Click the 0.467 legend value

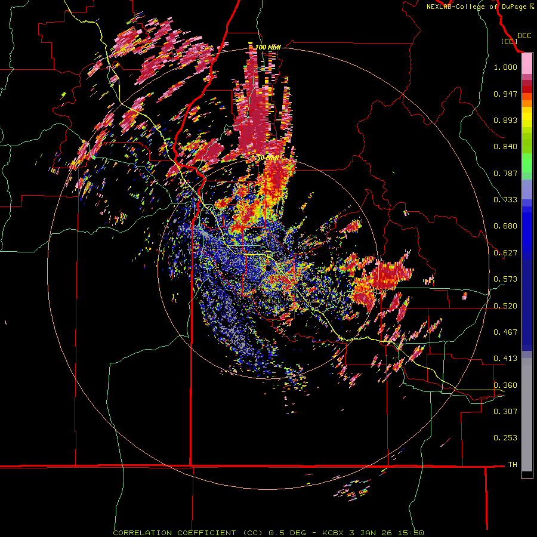(505, 332)
